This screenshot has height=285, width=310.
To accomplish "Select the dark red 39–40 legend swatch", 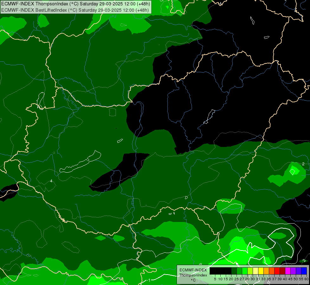I will pos(282,271).
